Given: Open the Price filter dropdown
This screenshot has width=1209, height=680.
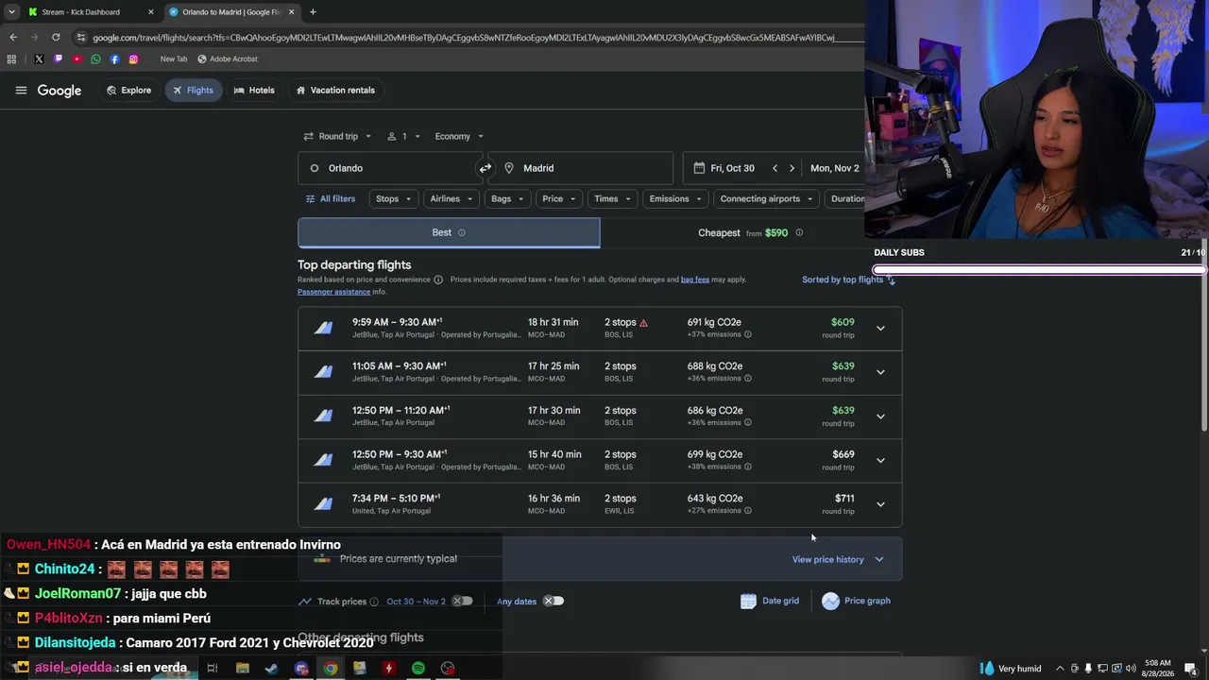Looking at the screenshot, I should 559,198.
